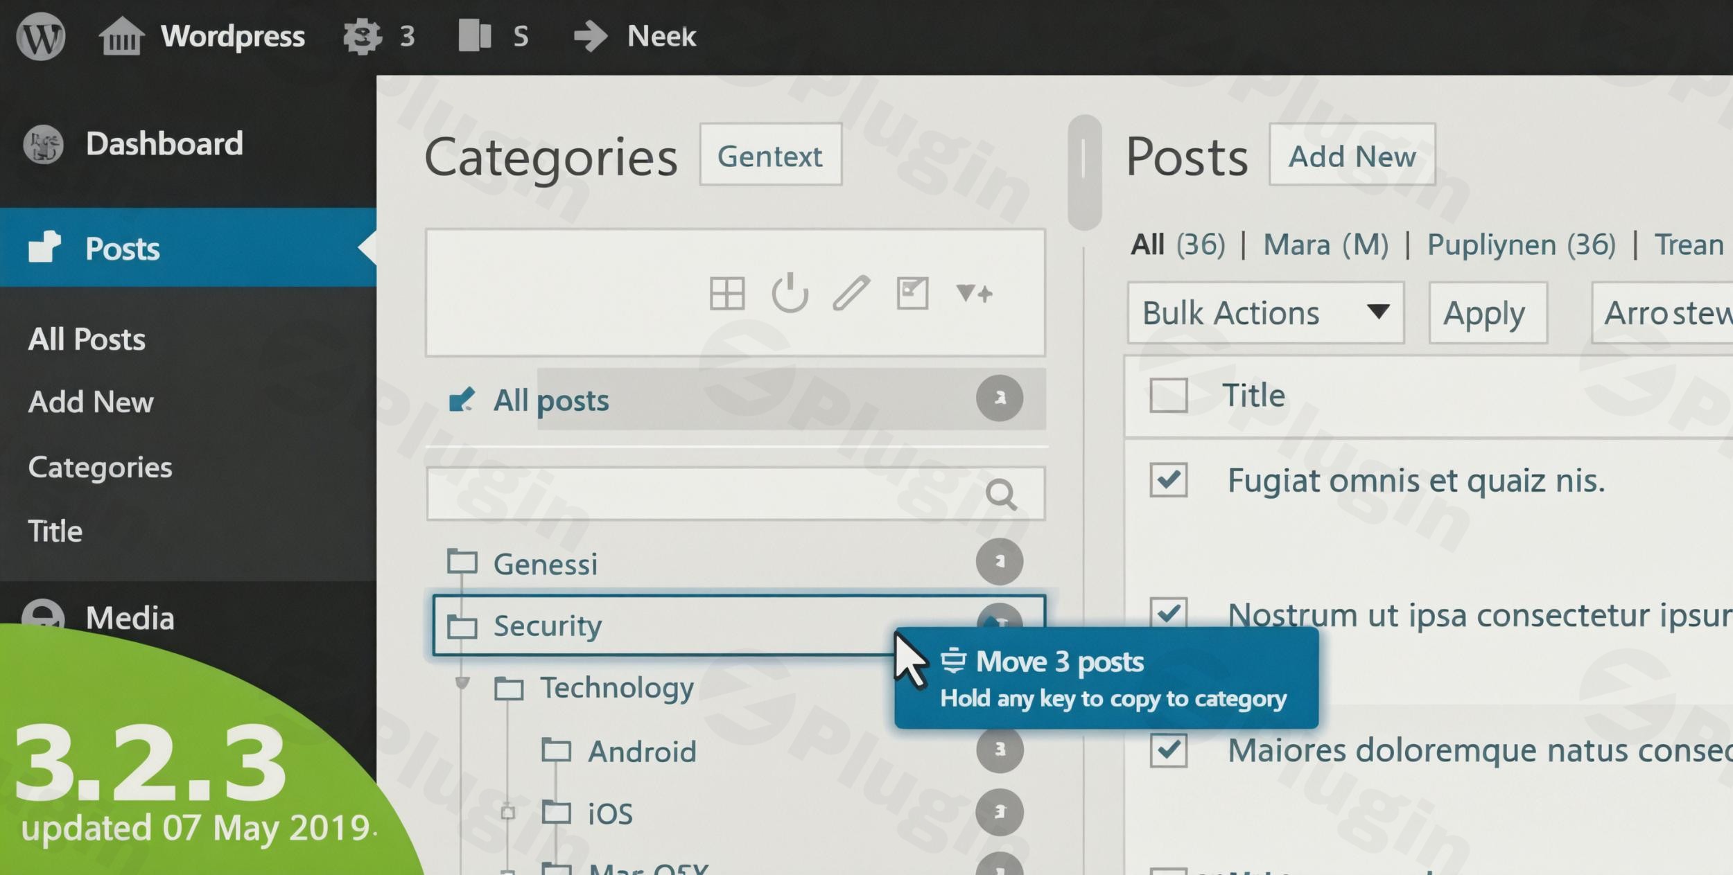Viewport: 1733px width, 875px height.
Task: Uncheck the Fugiat omnis et quaiz nis post
Action: [1169, 479]
